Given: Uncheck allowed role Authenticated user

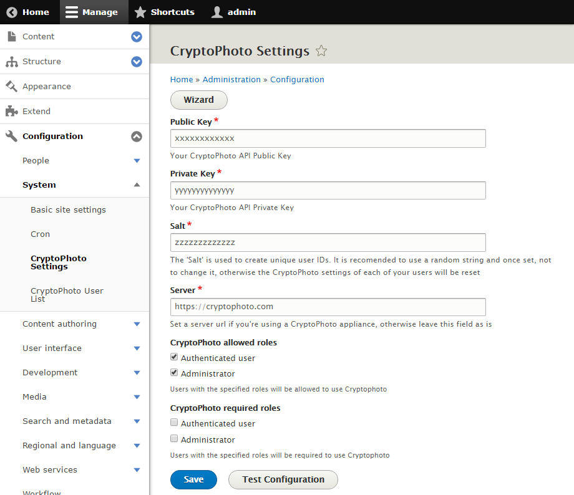Looking at the screenshot, I should click(x=174, y=357).
